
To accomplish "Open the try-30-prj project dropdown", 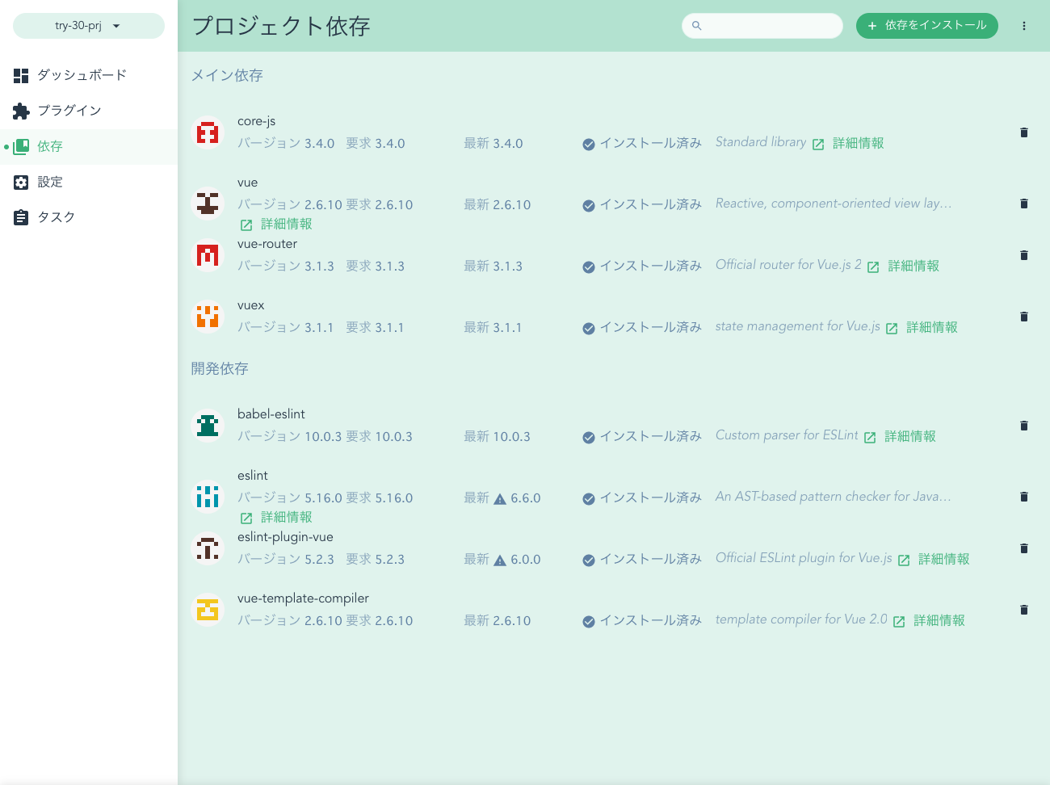I will pos(89,26).
